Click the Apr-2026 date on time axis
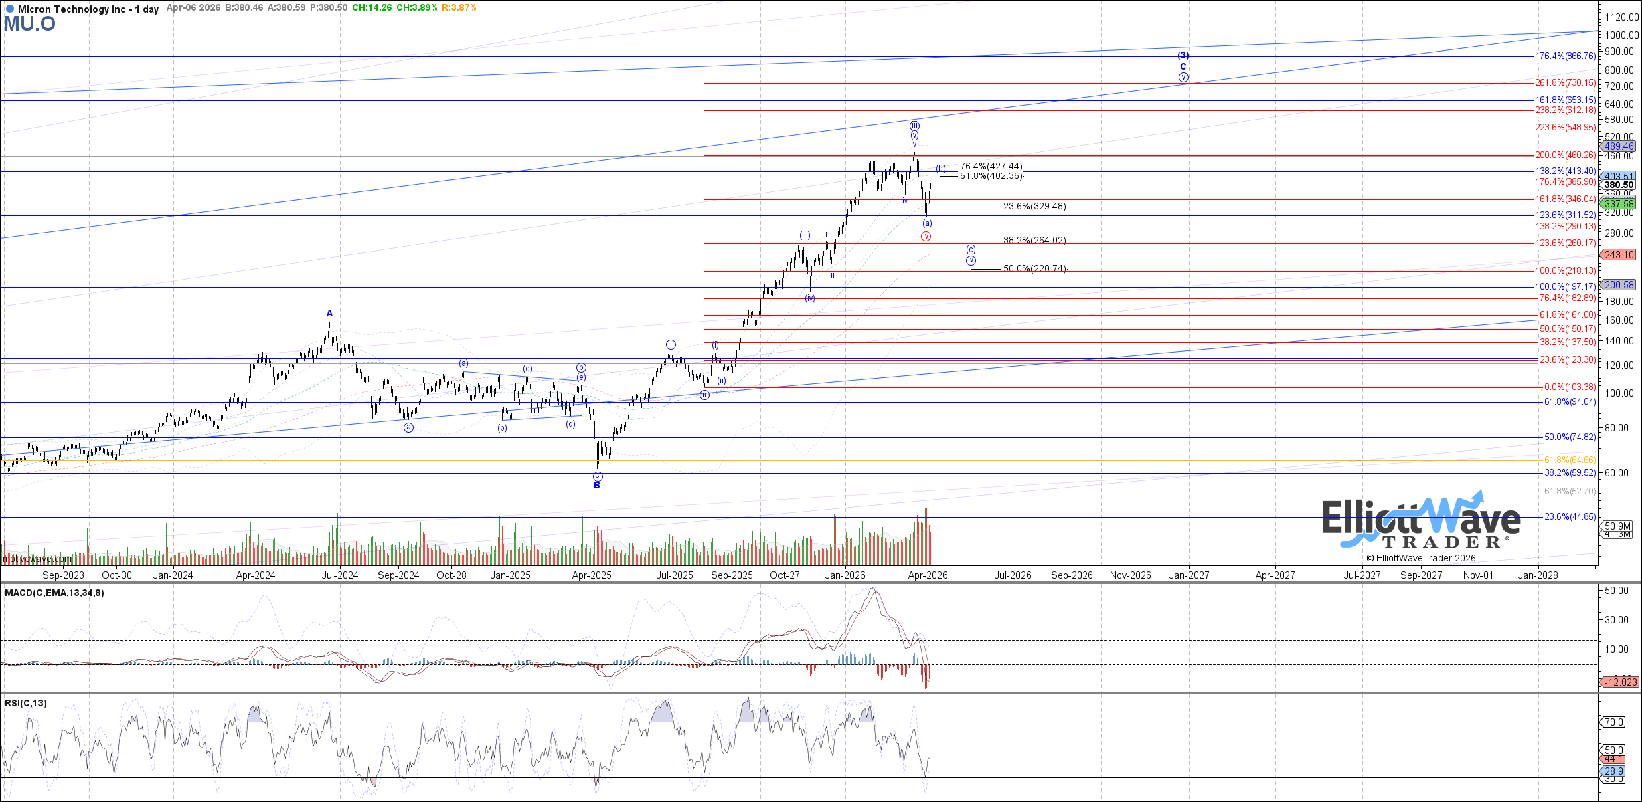 (927, 575)
